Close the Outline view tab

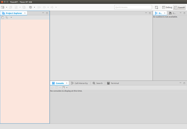click(x=165, y=13)
